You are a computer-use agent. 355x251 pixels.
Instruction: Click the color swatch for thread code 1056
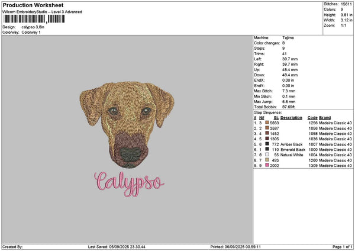click(267, 128)
